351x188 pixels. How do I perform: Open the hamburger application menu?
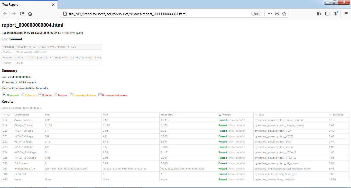[x=346, y=14]
